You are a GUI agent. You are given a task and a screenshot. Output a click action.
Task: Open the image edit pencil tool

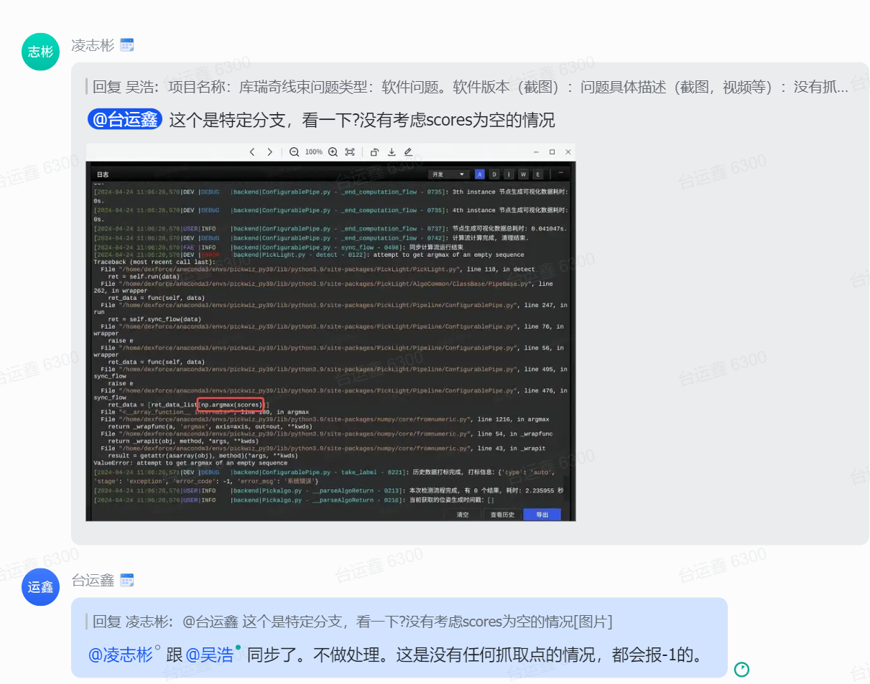point(408,152)
